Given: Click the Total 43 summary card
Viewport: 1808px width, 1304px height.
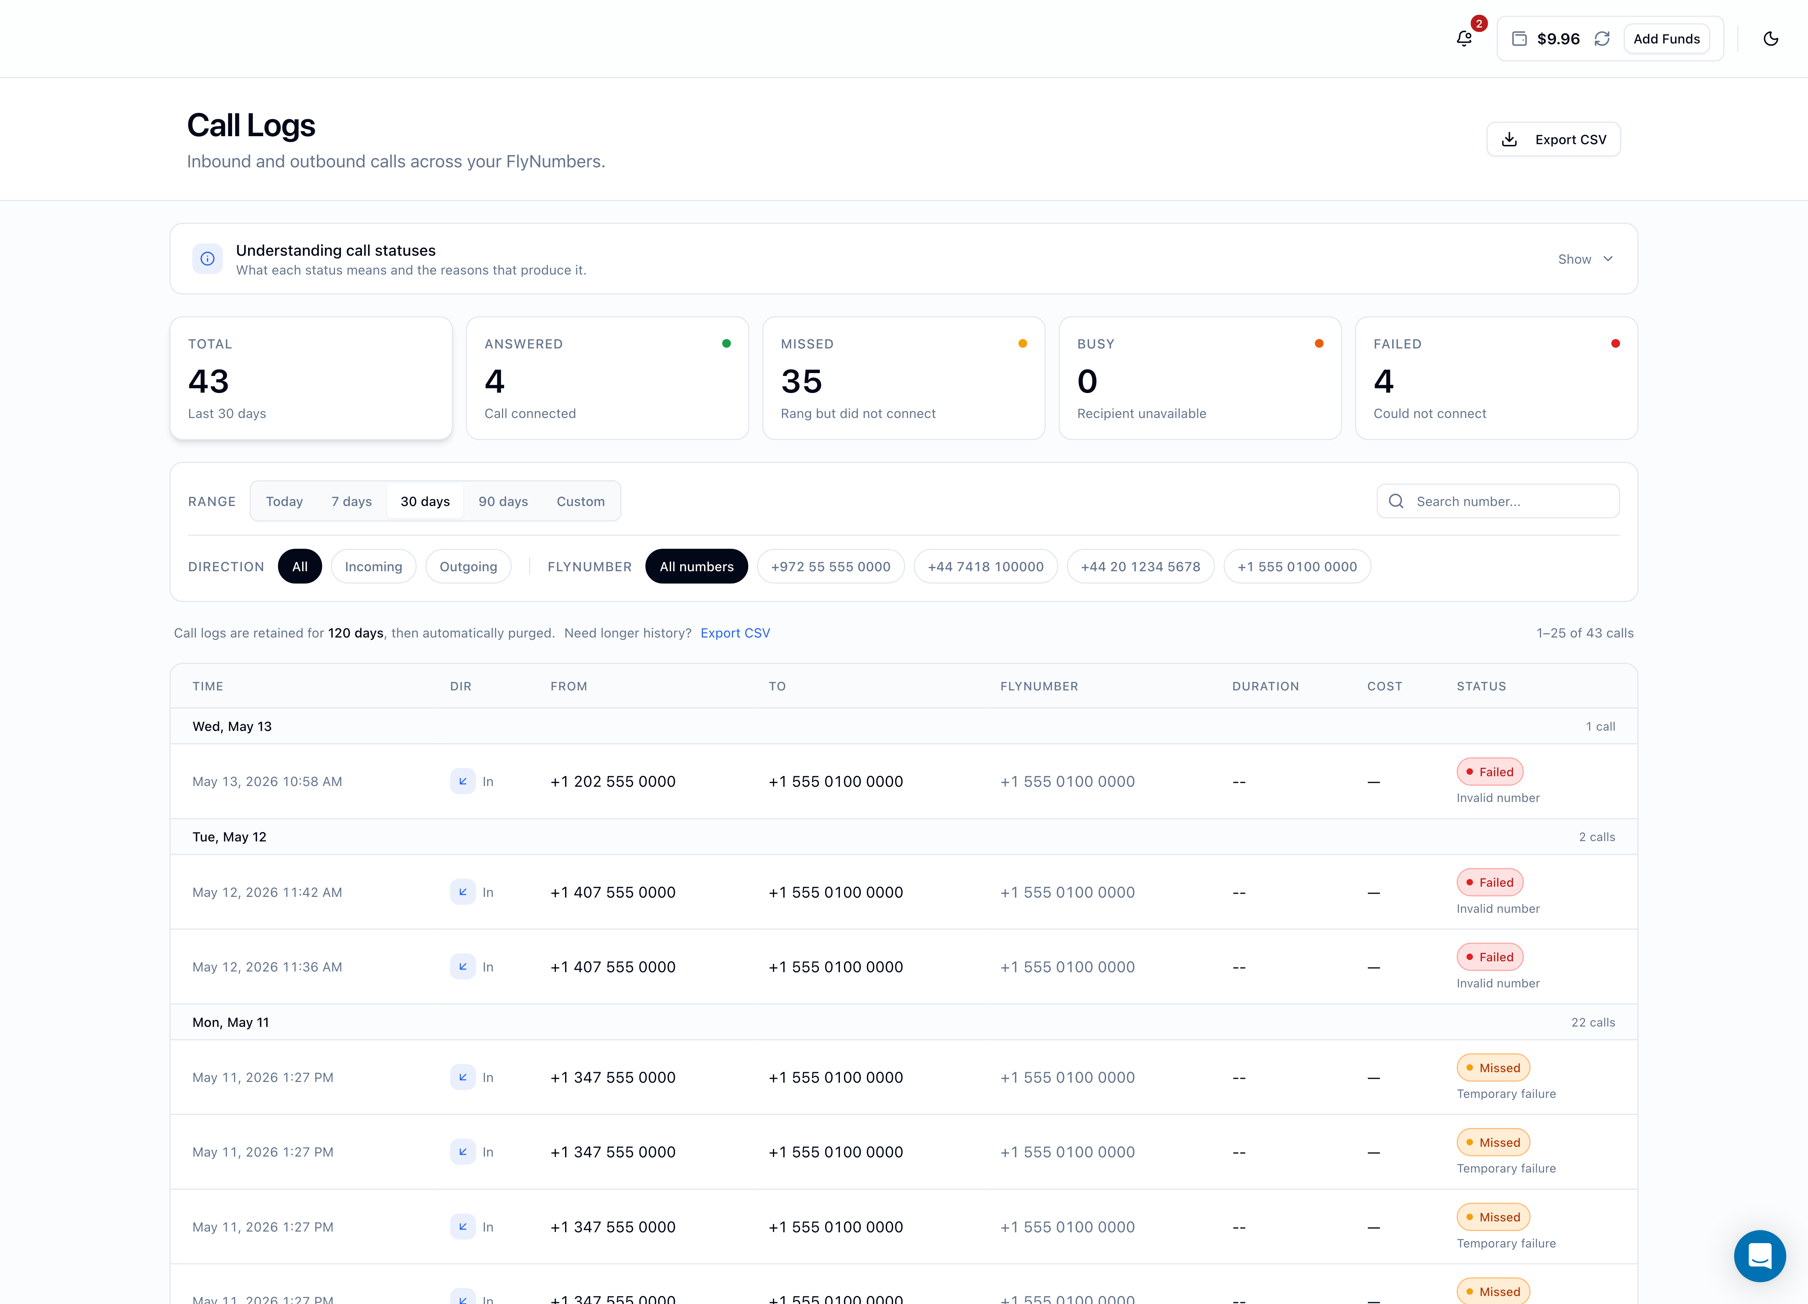Looking at the screenshot, I should tap(311, 379).
